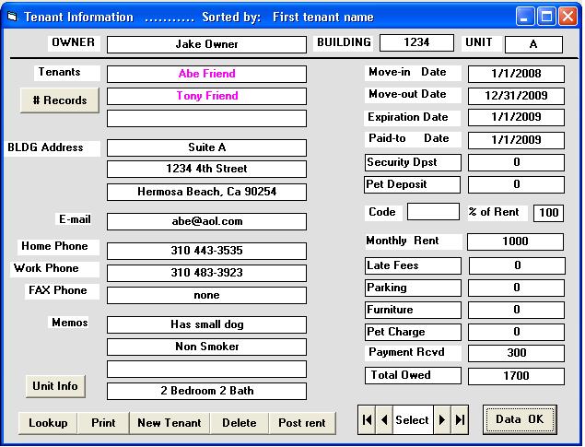Advance to next tenant record arrow
The image size is (585, 447).
coord(442,420)
